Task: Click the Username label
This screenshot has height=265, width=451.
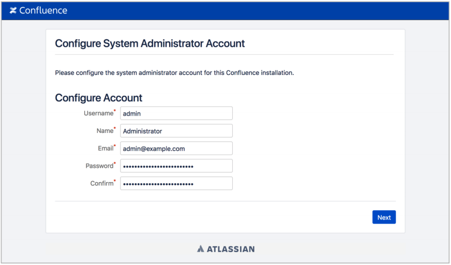Action: (98, 113)
